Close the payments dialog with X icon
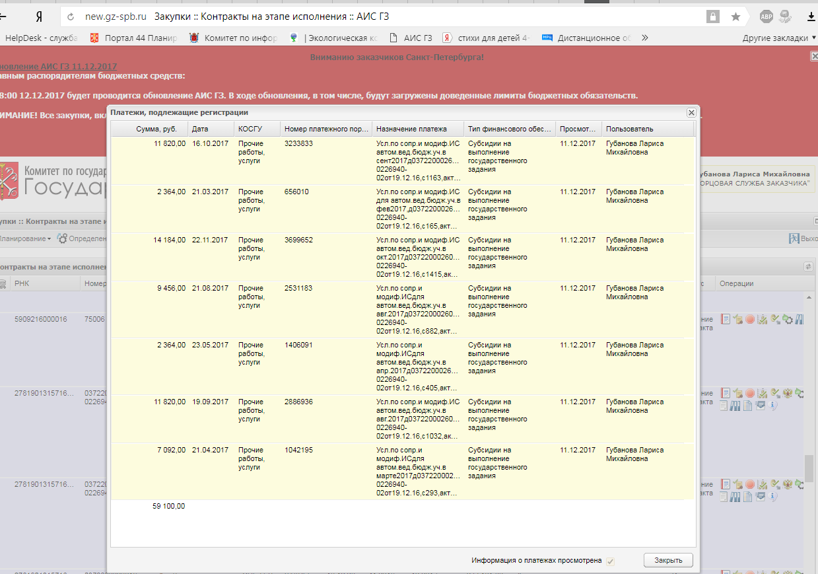Viewport: 818px width, 574px height. 691,113
